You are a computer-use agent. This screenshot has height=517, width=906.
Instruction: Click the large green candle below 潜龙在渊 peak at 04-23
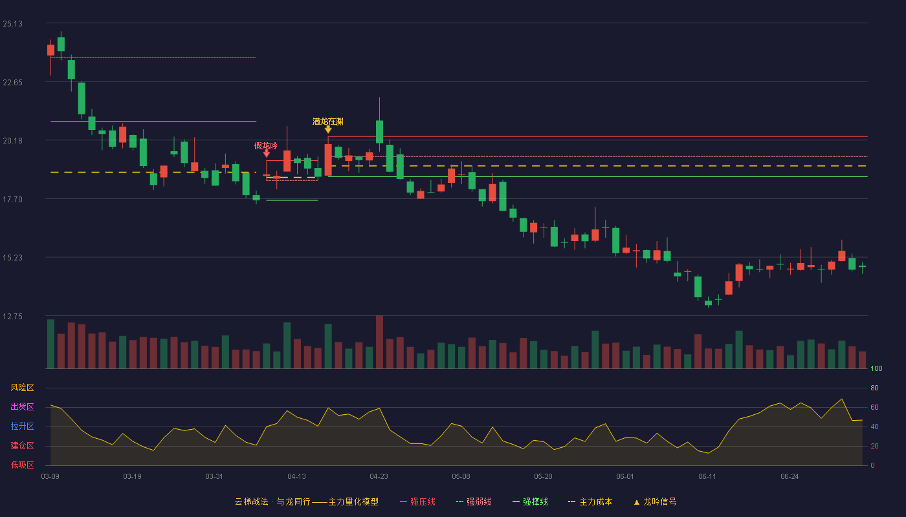[x=379, y=132]
